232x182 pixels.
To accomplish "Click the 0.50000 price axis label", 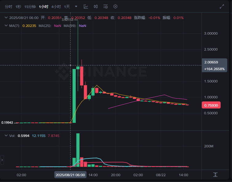I will click(211, 113).
